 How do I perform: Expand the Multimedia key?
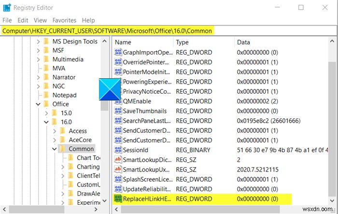[x=38, y=59]
